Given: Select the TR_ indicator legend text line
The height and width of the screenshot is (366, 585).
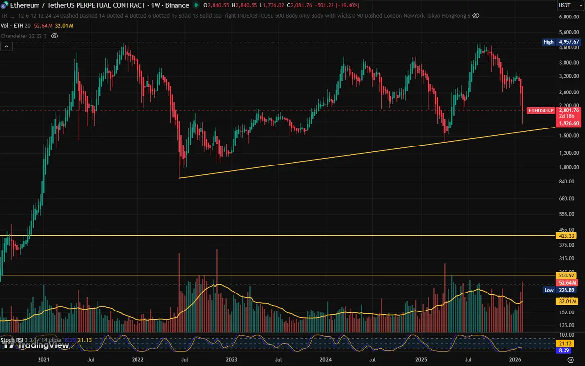Looking at the screenshot, I should tap(235, 16).
